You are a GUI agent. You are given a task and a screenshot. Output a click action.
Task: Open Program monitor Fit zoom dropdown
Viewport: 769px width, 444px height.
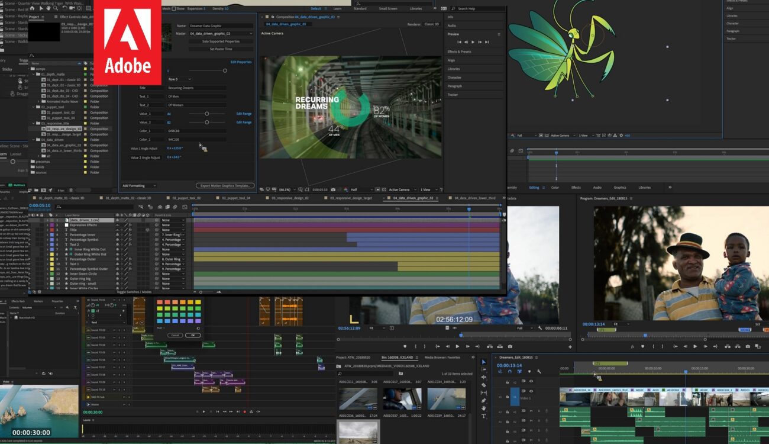pyautogui.click(x=621, y=324)
